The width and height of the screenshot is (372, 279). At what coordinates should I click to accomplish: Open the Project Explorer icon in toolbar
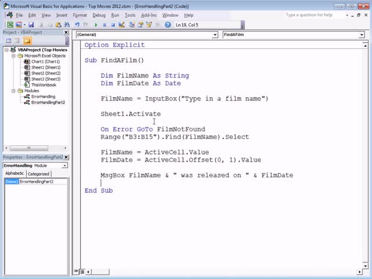132,24
